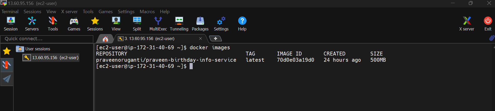Open the star Sessions sidebar tab
This screenshot has width=495, height=111.
pos(7,51)
